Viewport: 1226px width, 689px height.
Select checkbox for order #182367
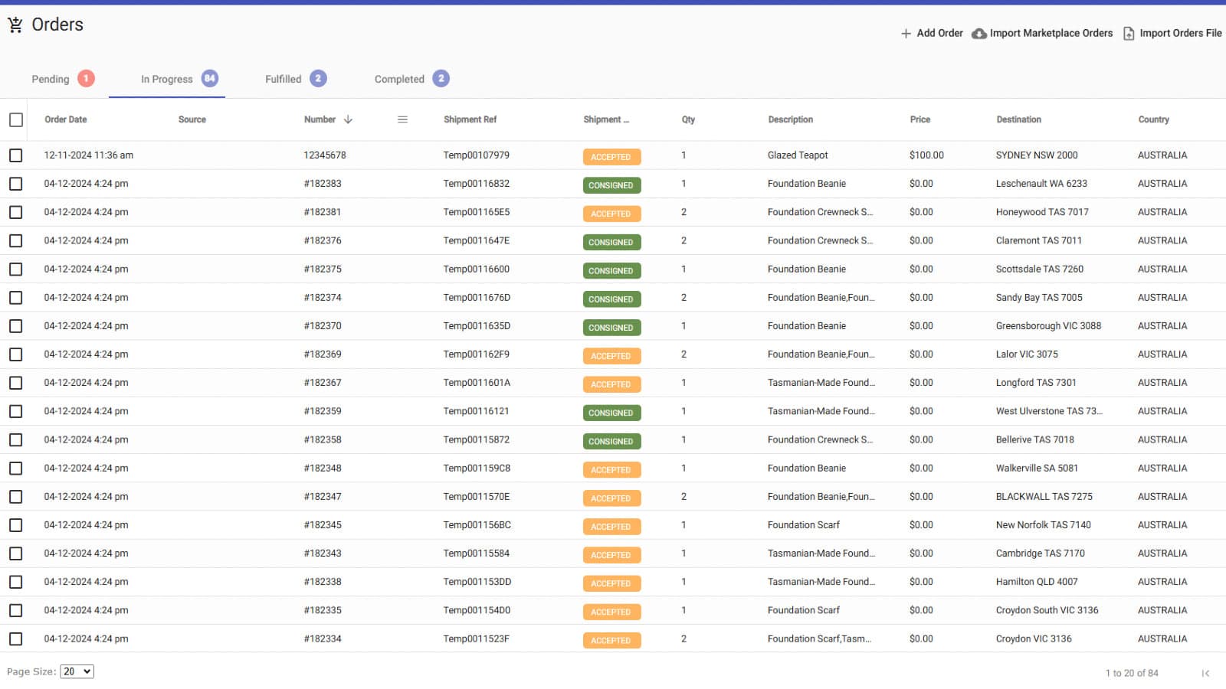point(16,383)
